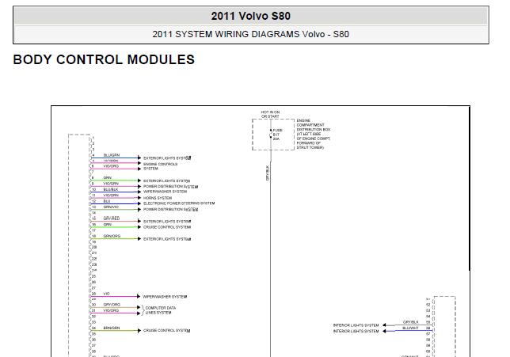Click 'WIPER/WASHER SYSTEM' on the VIO wire
Viewport: 510px width, 357px height.
(165, 297)
